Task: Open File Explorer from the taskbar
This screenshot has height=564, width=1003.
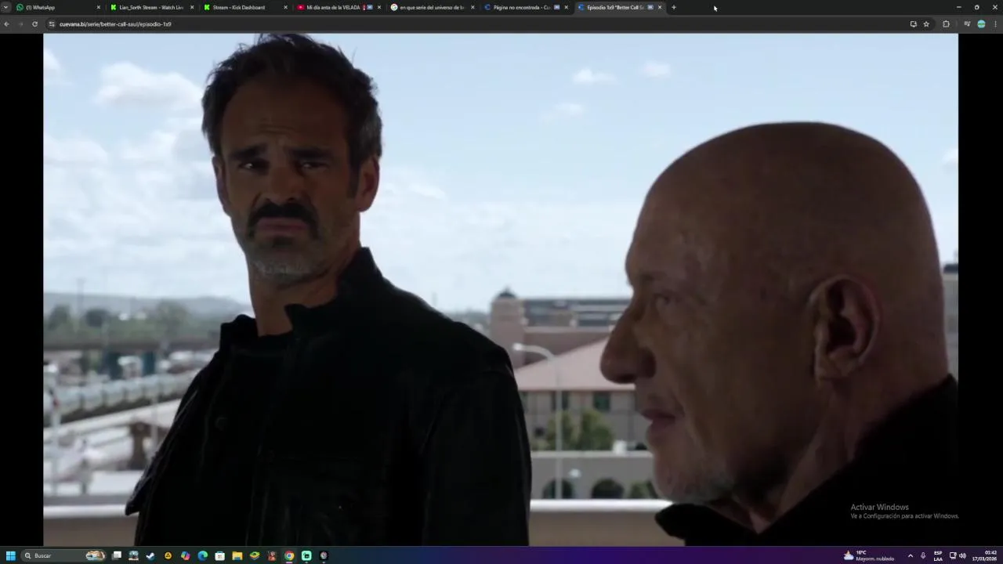Action: pyautogui.click(x=237, y=555)
